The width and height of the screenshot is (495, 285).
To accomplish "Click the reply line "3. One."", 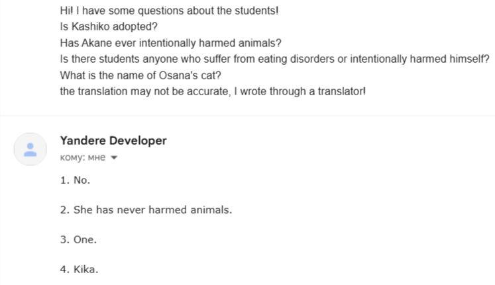I will [78, 239].
